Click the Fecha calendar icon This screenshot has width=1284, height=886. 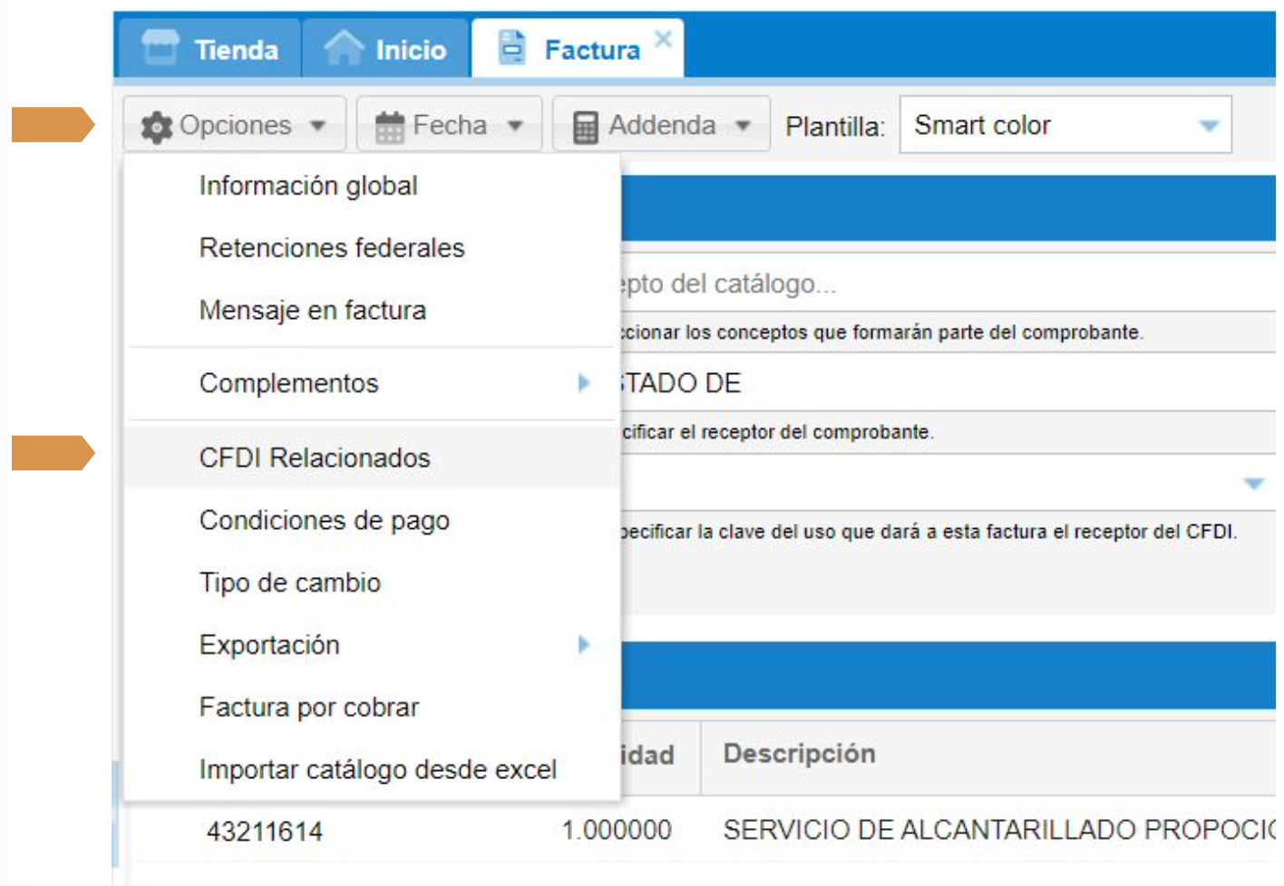pyautogui.click(x=390, y=127)
